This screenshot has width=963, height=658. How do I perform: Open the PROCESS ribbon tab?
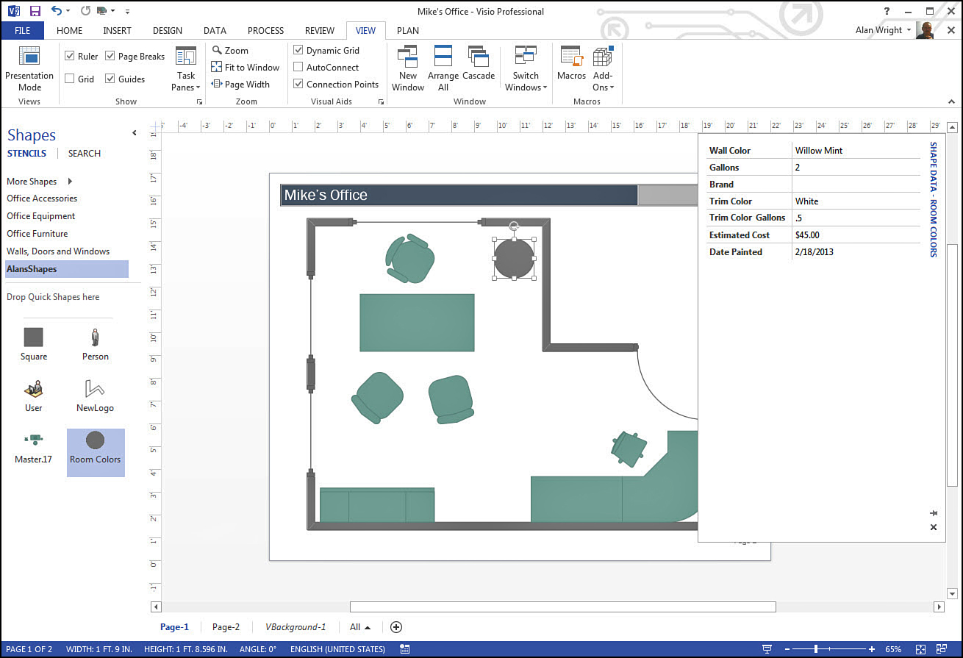pos(265,30)
